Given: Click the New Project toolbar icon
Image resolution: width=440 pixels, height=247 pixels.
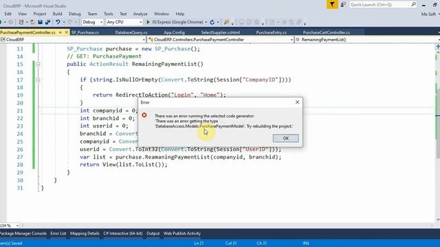Looking at the screenshot, I should 21,22.
